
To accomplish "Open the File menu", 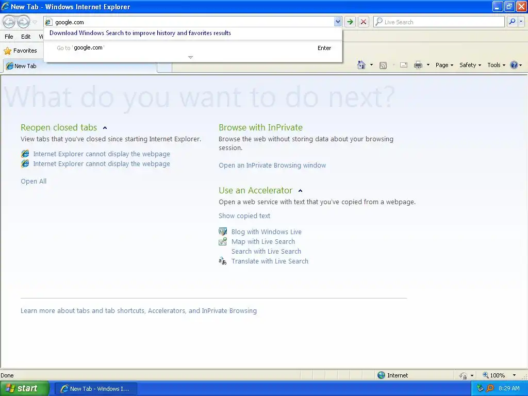I will (x=9, y=37).
